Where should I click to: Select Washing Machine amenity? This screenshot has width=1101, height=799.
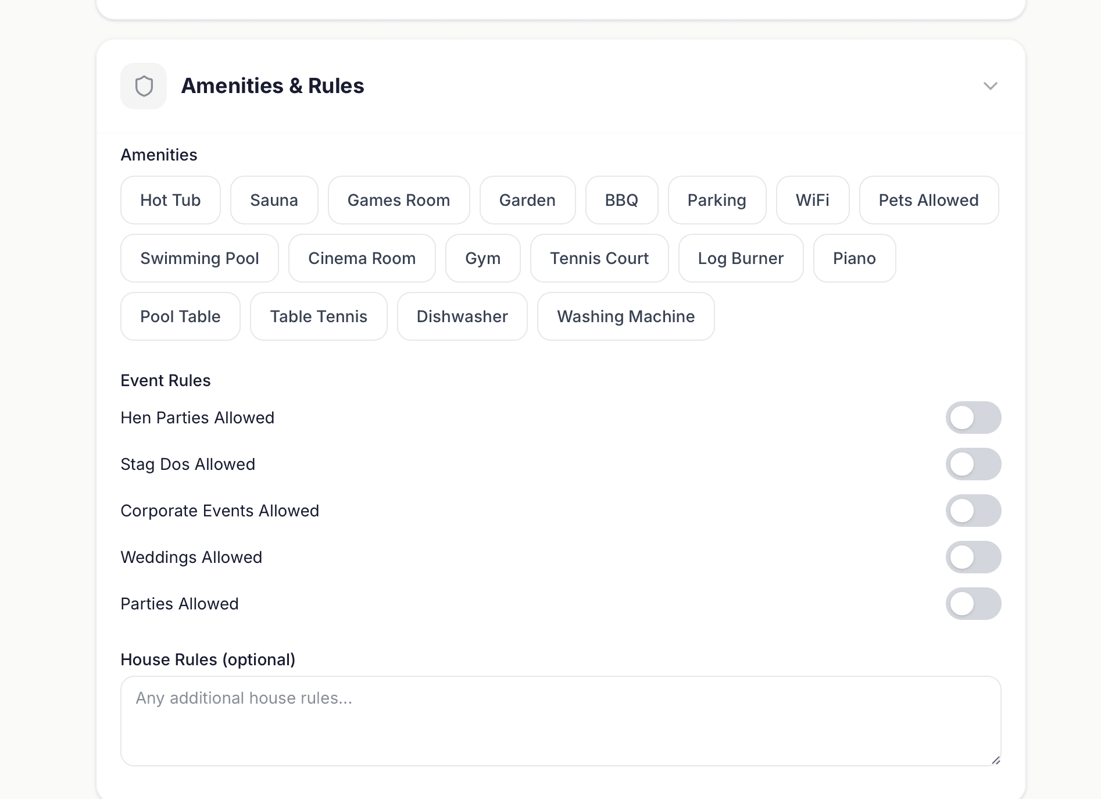tap(625, 316)
